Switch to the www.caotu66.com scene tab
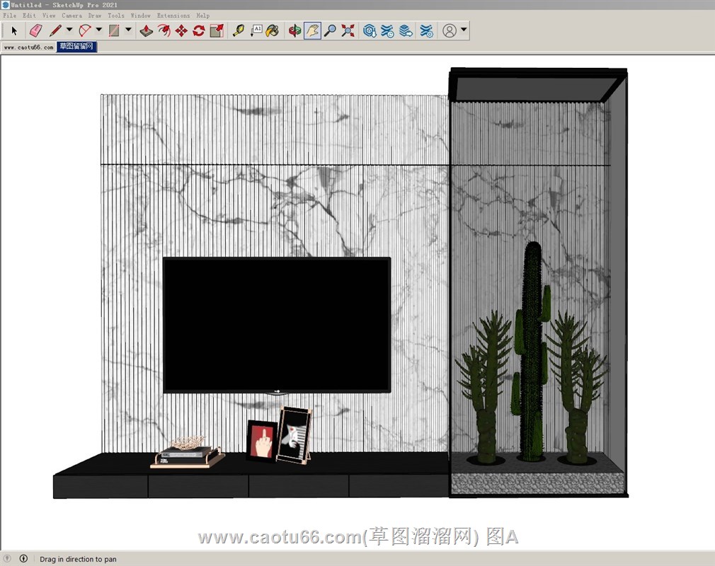The width and height of the screenshot is (715, 566). [x=28, y=47]
